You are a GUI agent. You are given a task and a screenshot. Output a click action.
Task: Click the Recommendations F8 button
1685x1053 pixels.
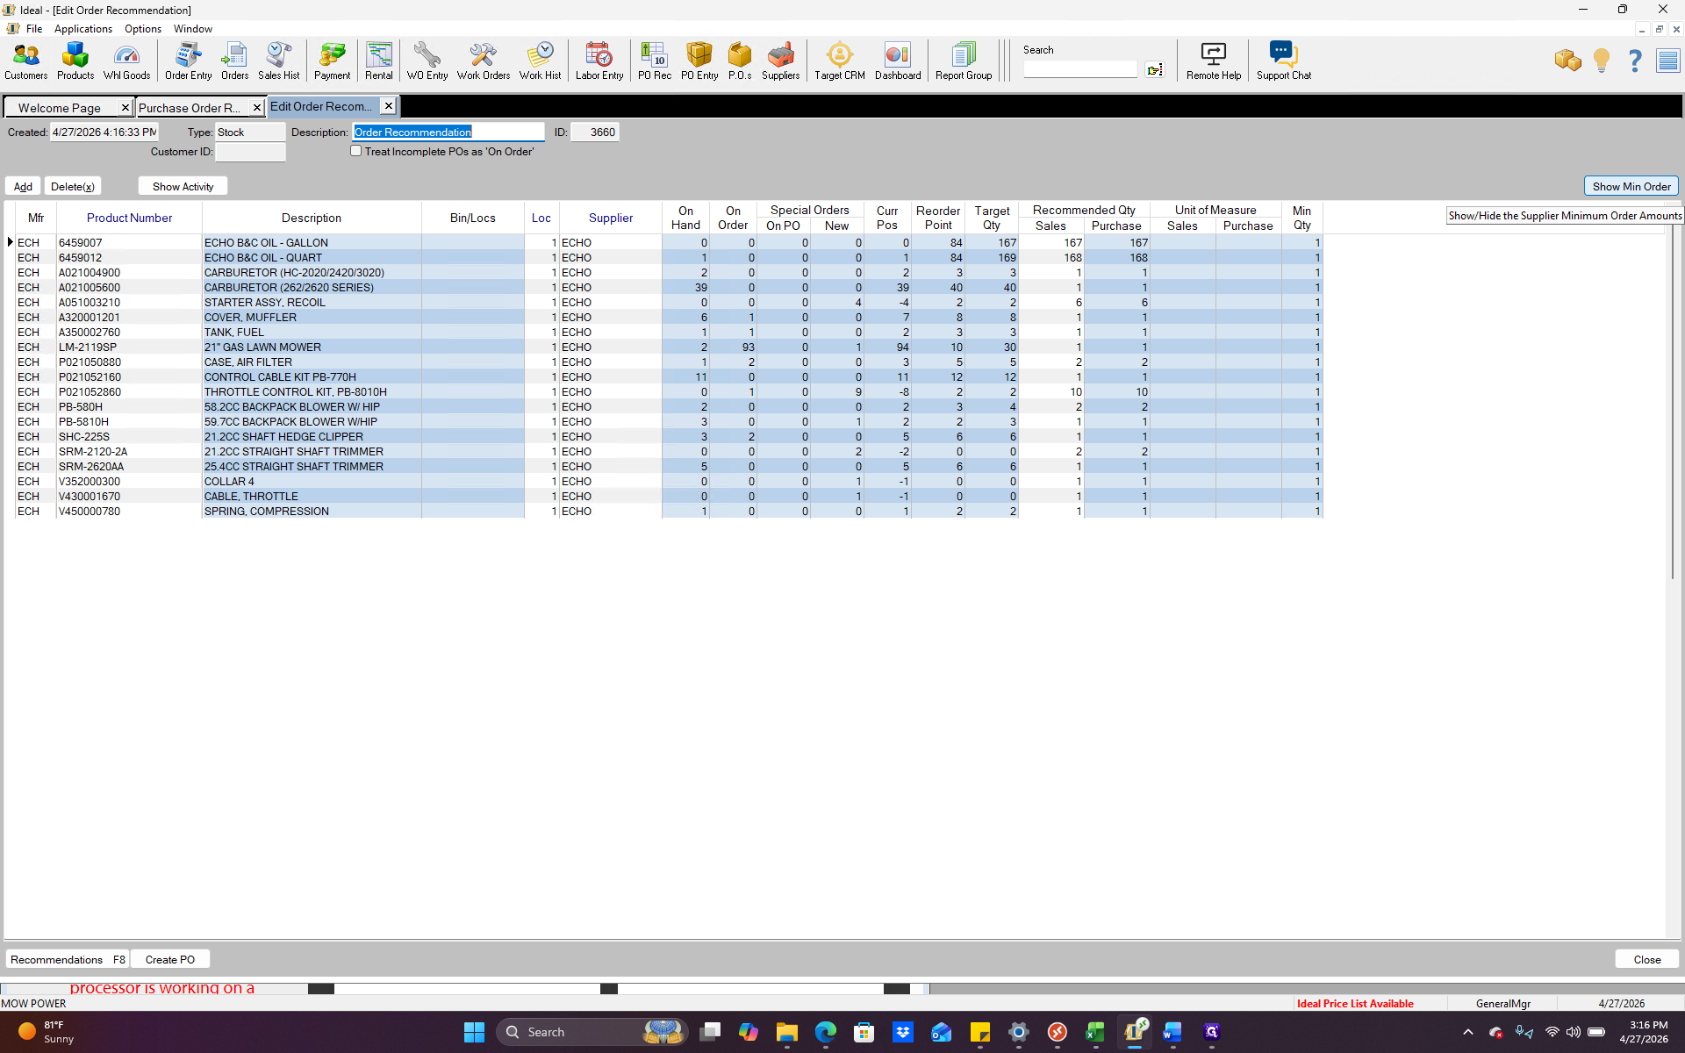click(x=68, y=959)
